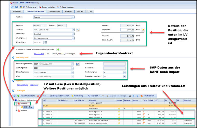197x128 pixels.
Task: Open the Kontierungstyp dropdown
Action: (124, 72)
